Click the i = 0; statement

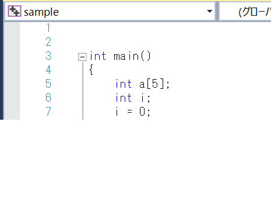(133, 112)
